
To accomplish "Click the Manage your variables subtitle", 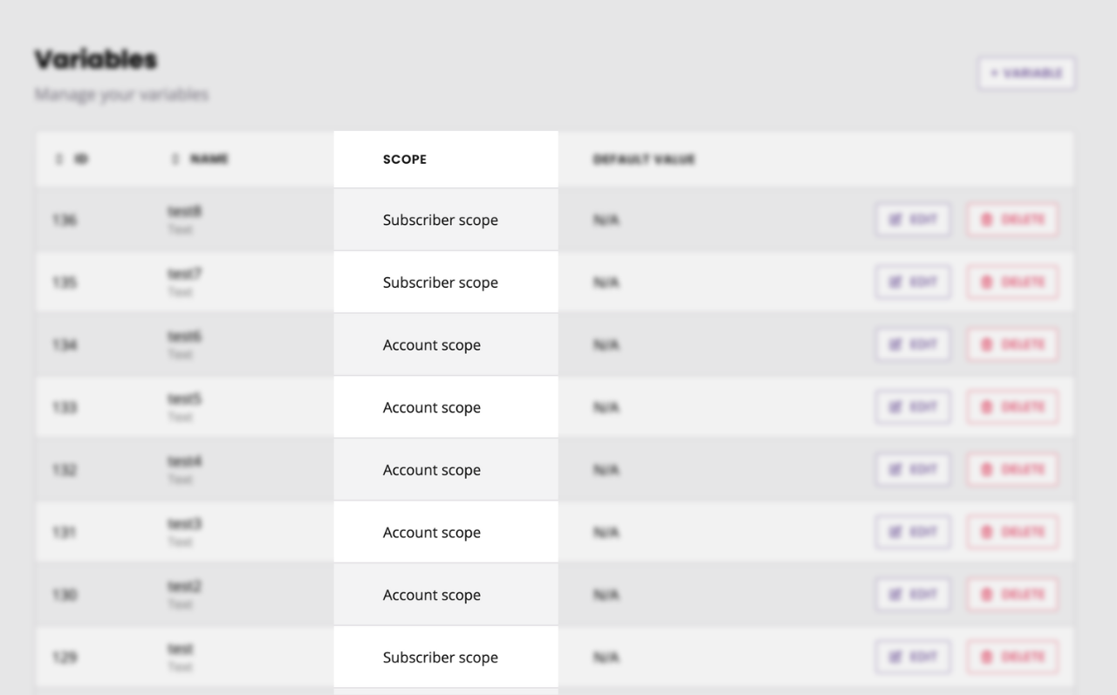I will [x=121, y=94].
